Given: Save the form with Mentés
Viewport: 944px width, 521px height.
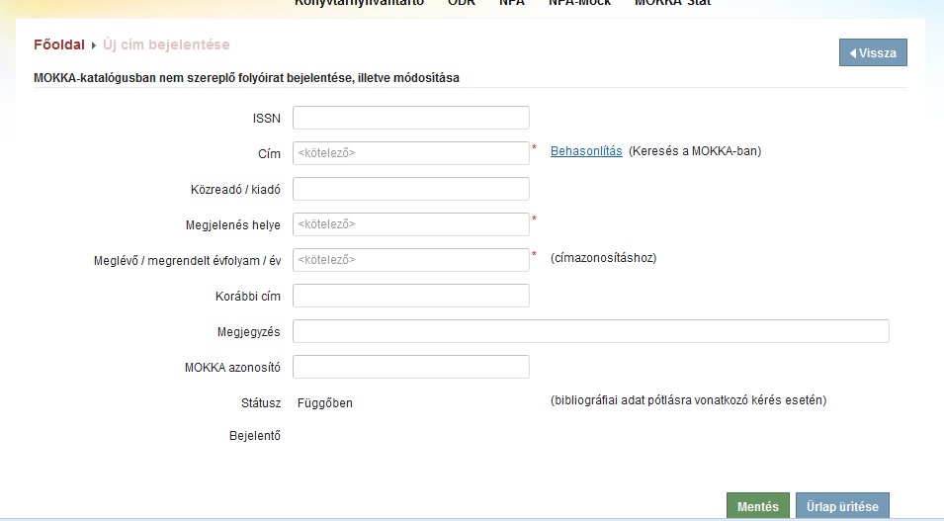Looking at the screenshot, I should click(x=757, y=506).
